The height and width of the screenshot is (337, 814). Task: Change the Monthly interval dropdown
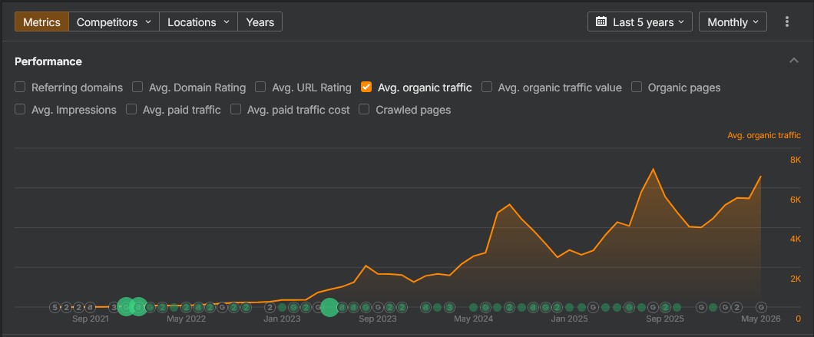(733, 21)
